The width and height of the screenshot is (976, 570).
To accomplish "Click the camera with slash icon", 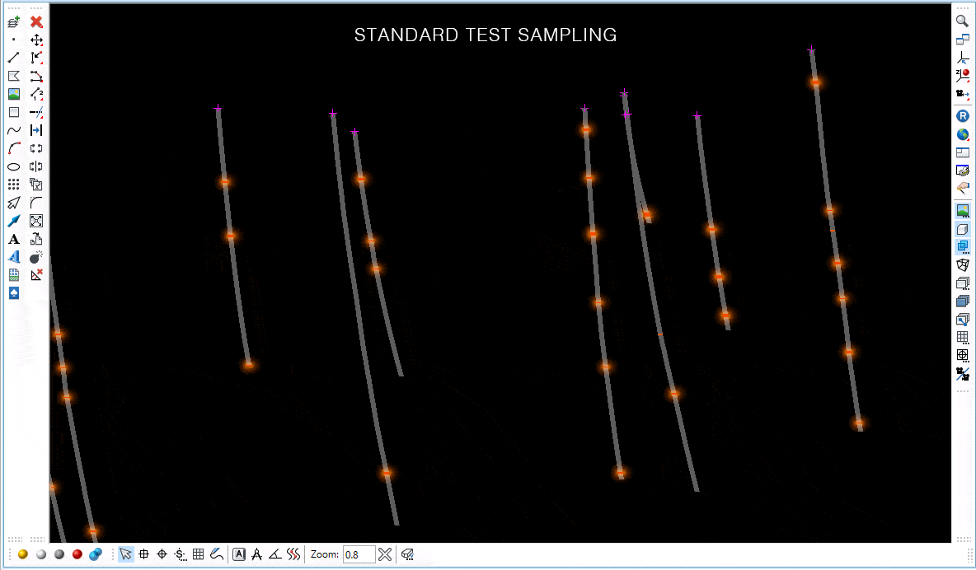I will click(962, 373).
